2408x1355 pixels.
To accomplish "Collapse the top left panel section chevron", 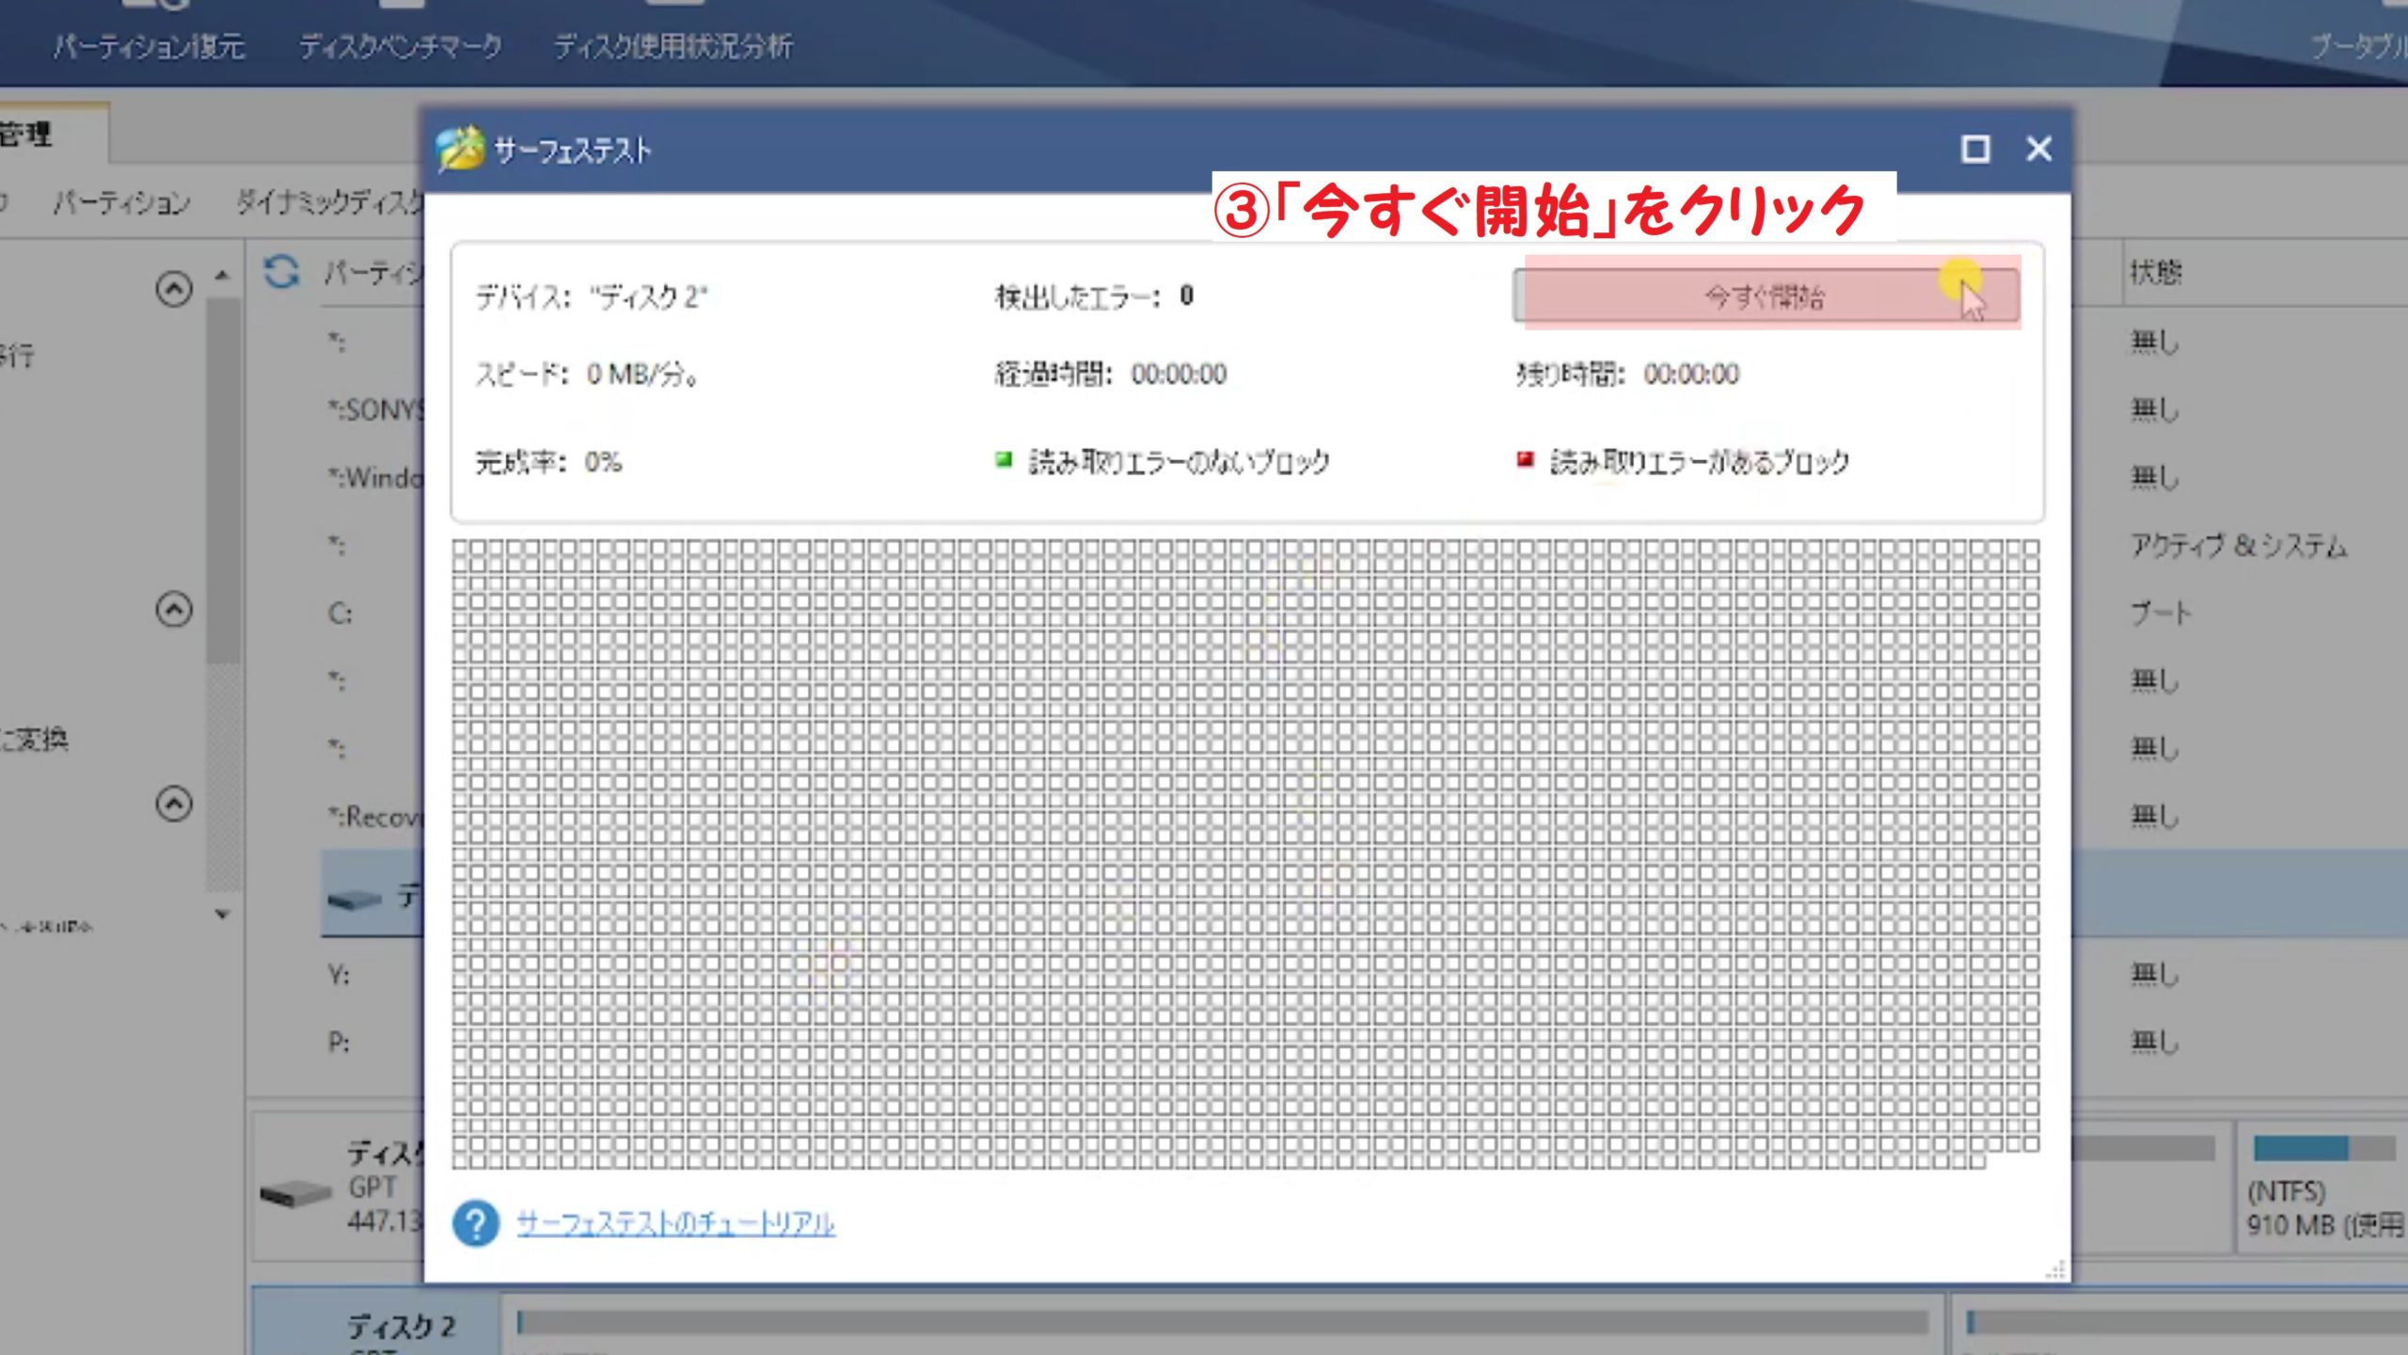I will 174,289.
